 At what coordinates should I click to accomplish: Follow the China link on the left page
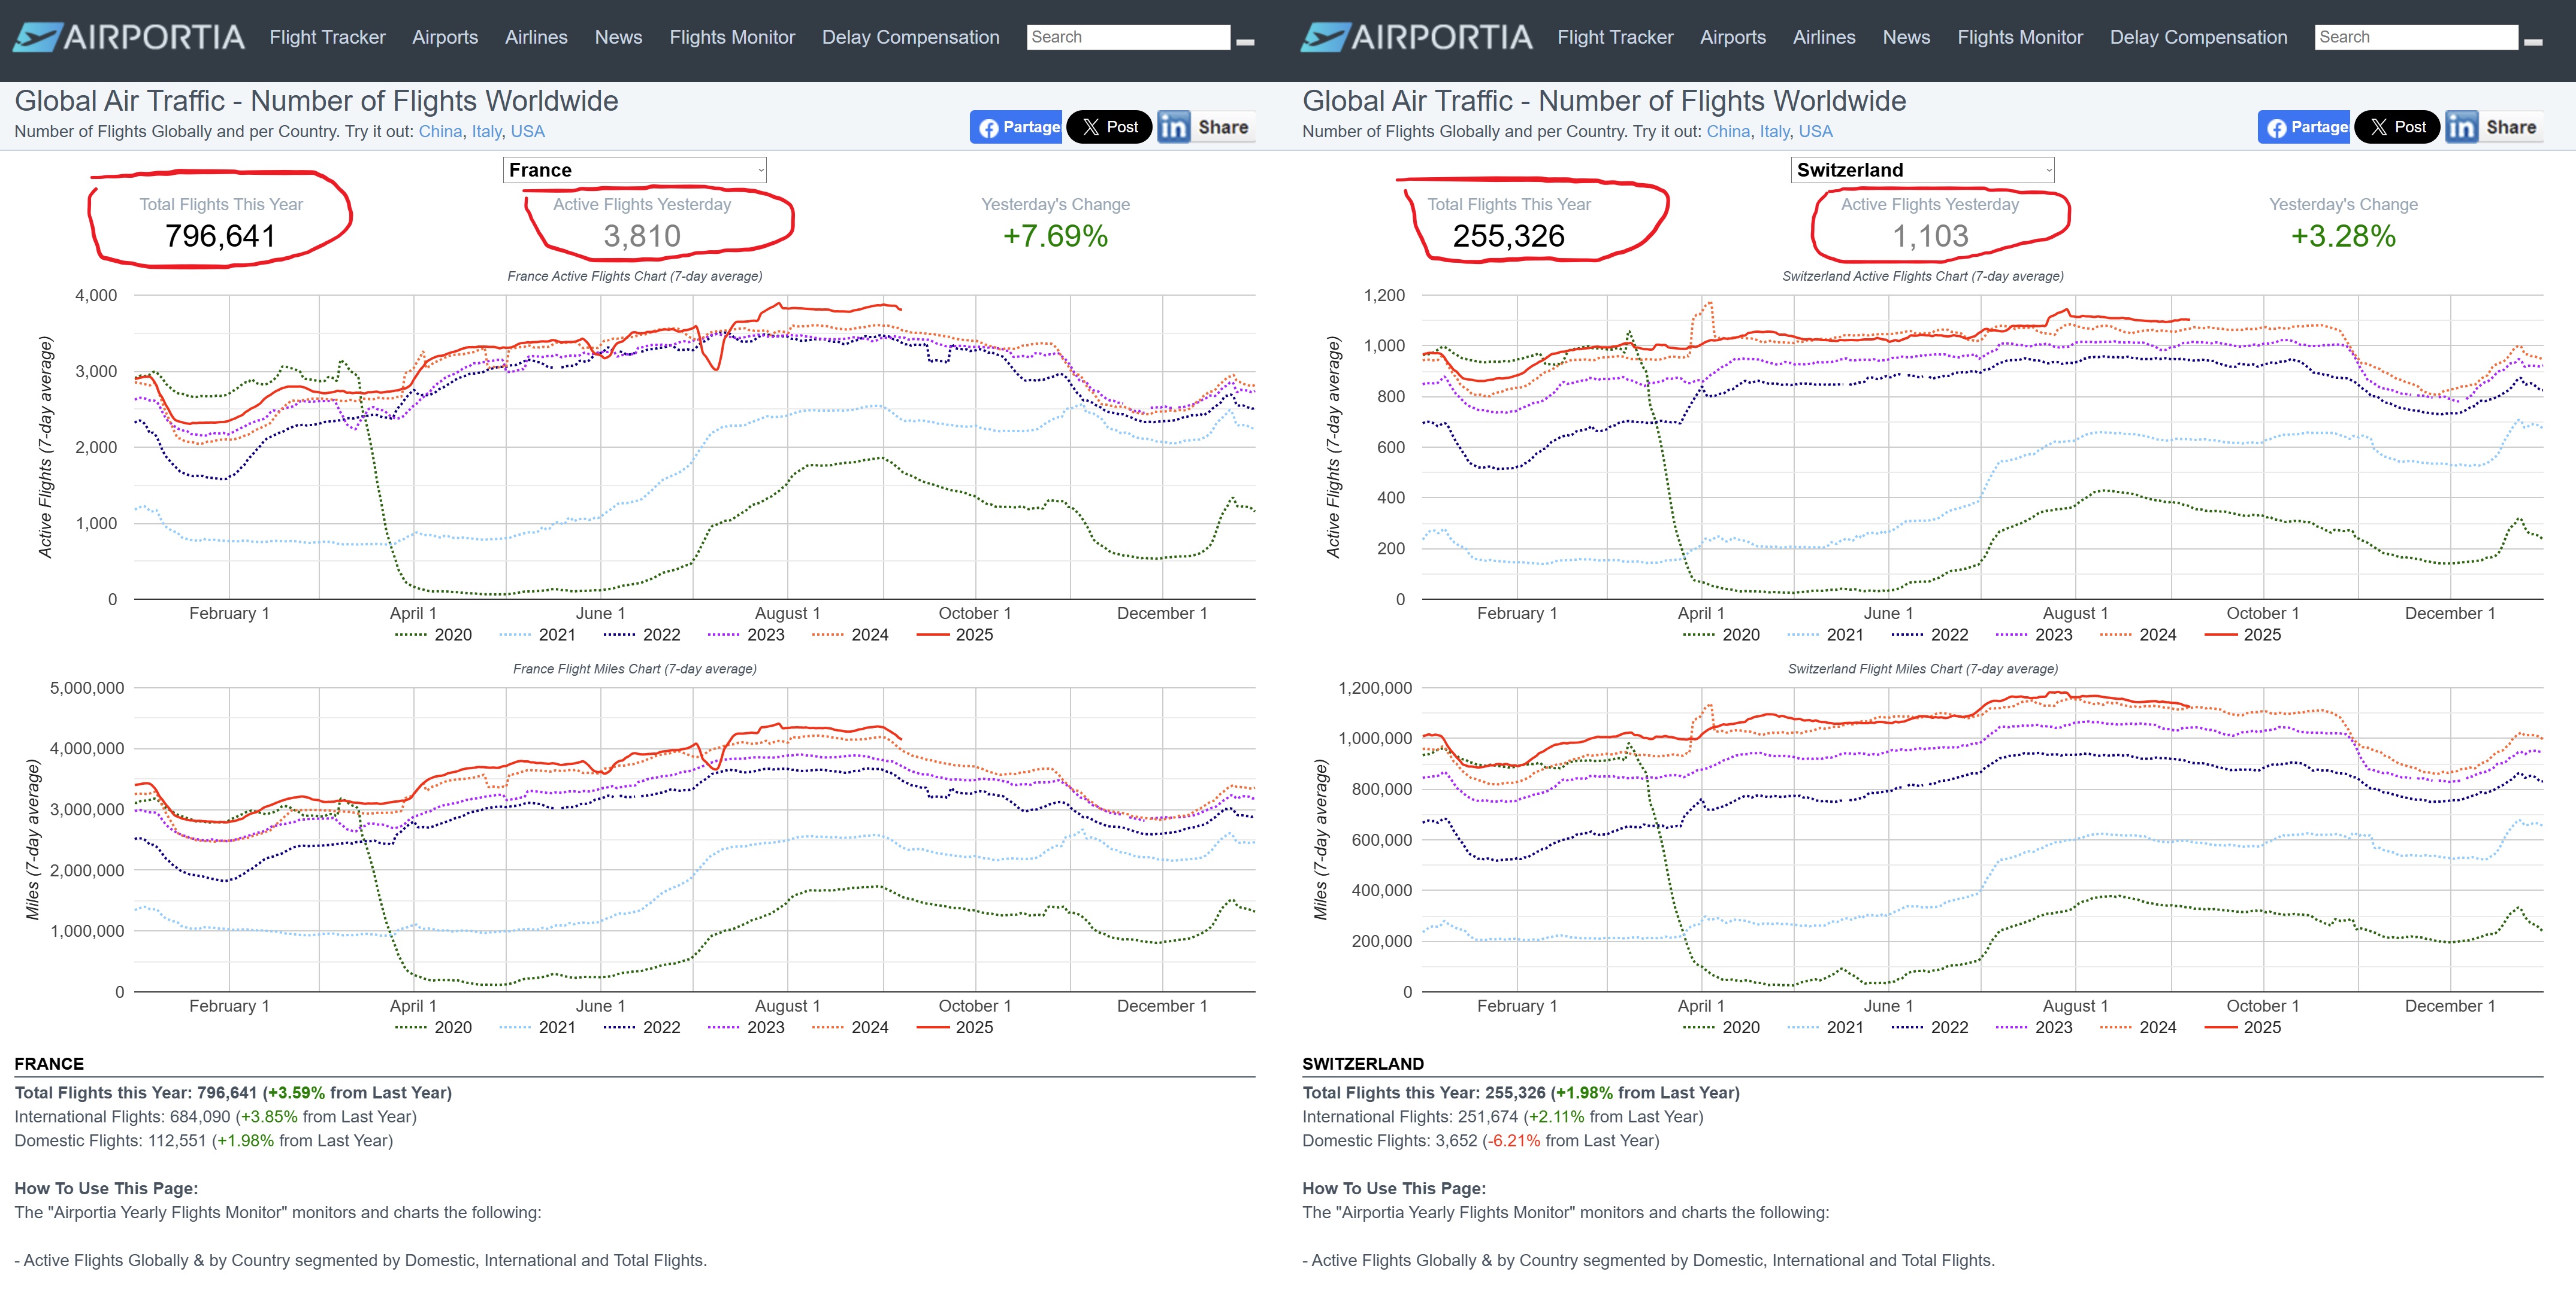click(x=440, y=131)
